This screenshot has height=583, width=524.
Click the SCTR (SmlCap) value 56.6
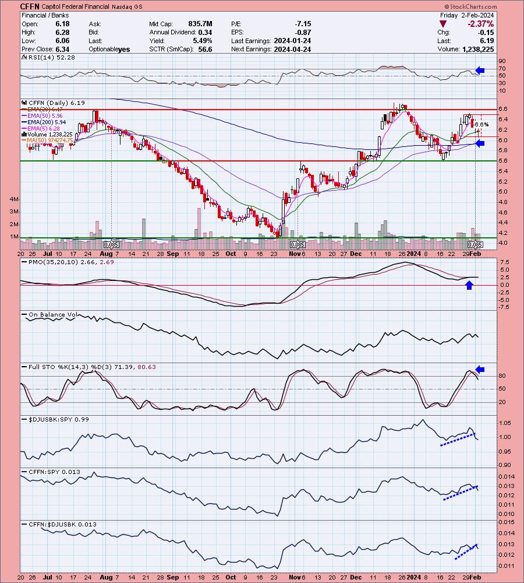tap(205, 49)
